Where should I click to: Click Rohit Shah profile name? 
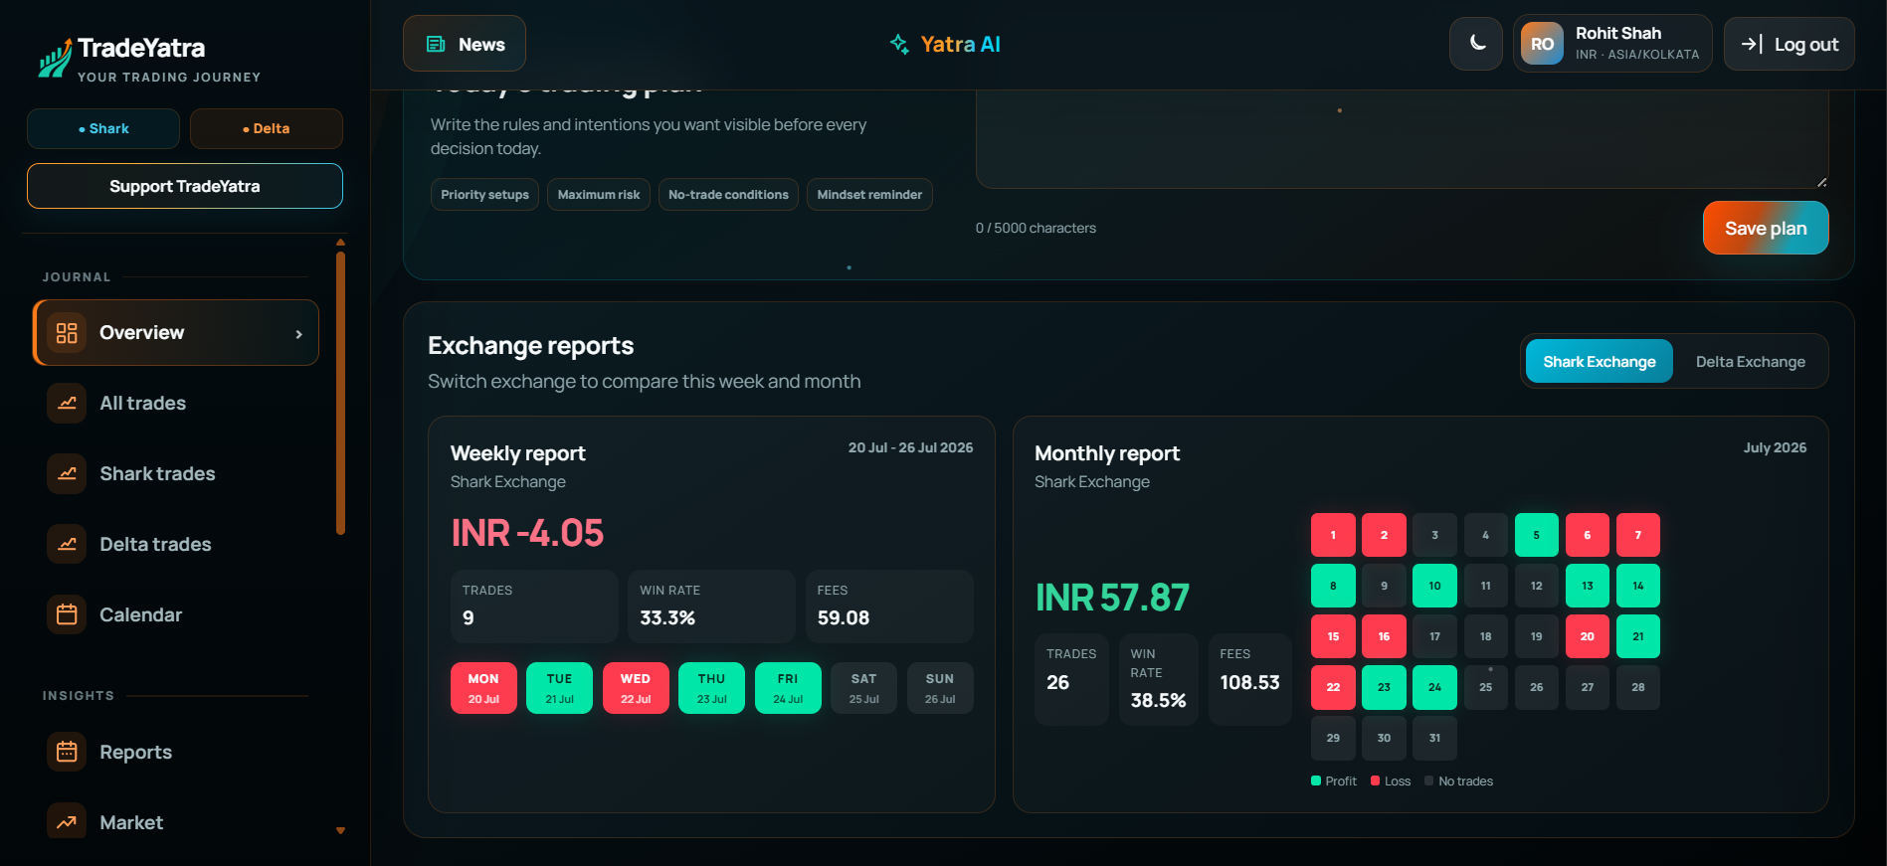(x=1618, y=33)
